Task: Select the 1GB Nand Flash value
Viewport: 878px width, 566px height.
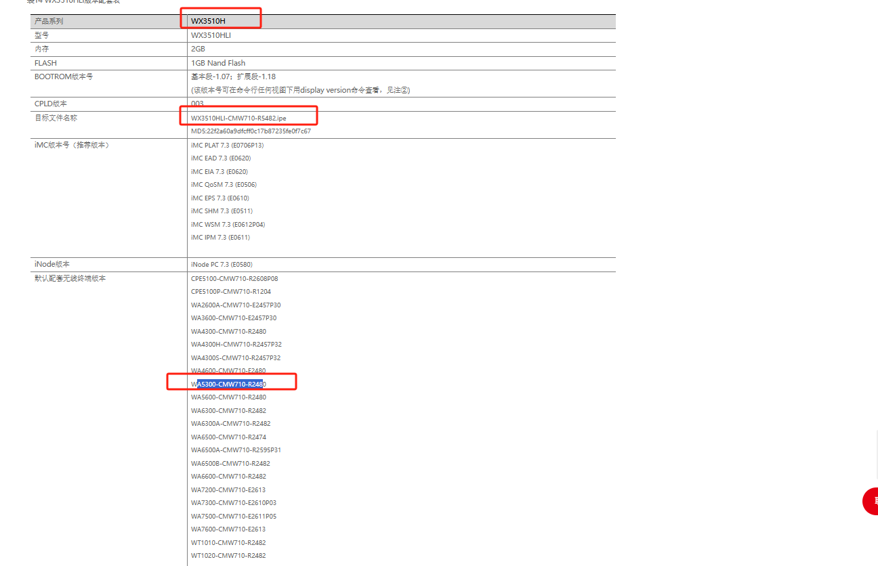Action: 218,63
